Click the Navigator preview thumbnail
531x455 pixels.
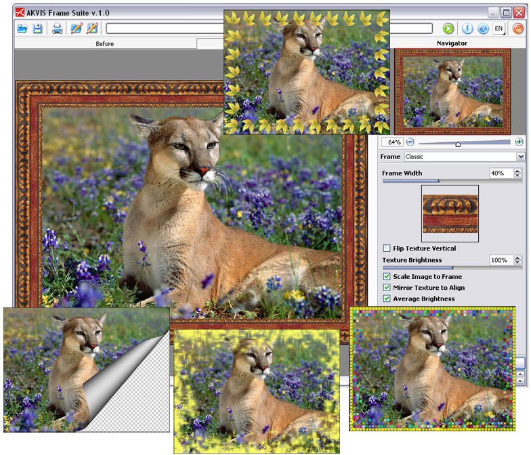(452, 91)
